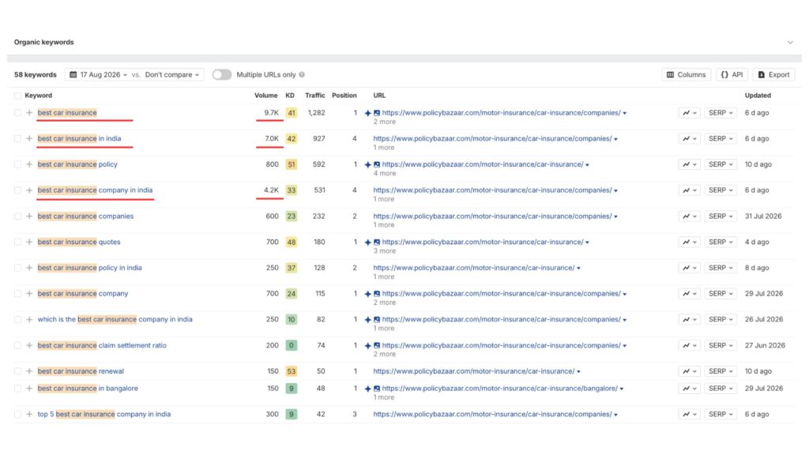The width and height of the screenshot is (809, 455).
Task: Open the Don't compare dropdown
Action: tap(171, 75)
